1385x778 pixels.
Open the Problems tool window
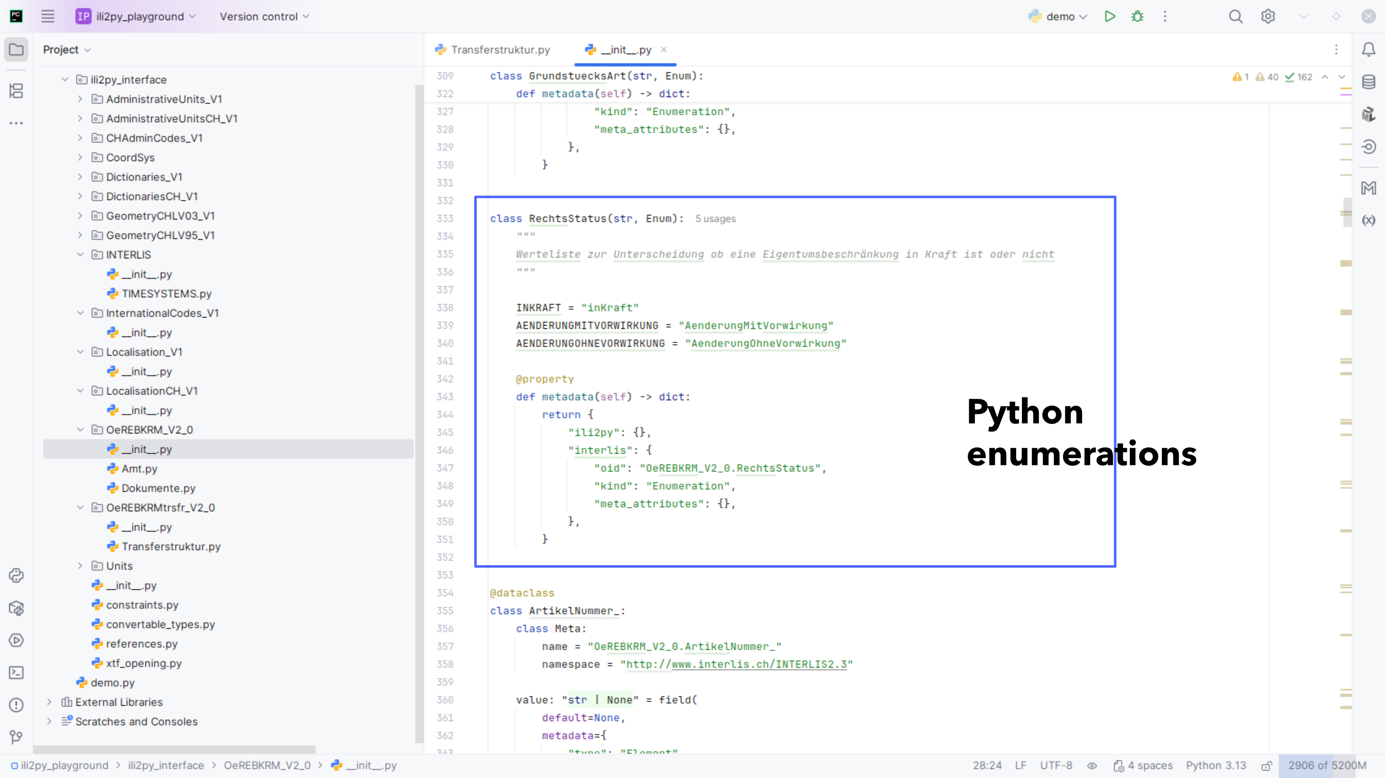[x=16, y=705]
